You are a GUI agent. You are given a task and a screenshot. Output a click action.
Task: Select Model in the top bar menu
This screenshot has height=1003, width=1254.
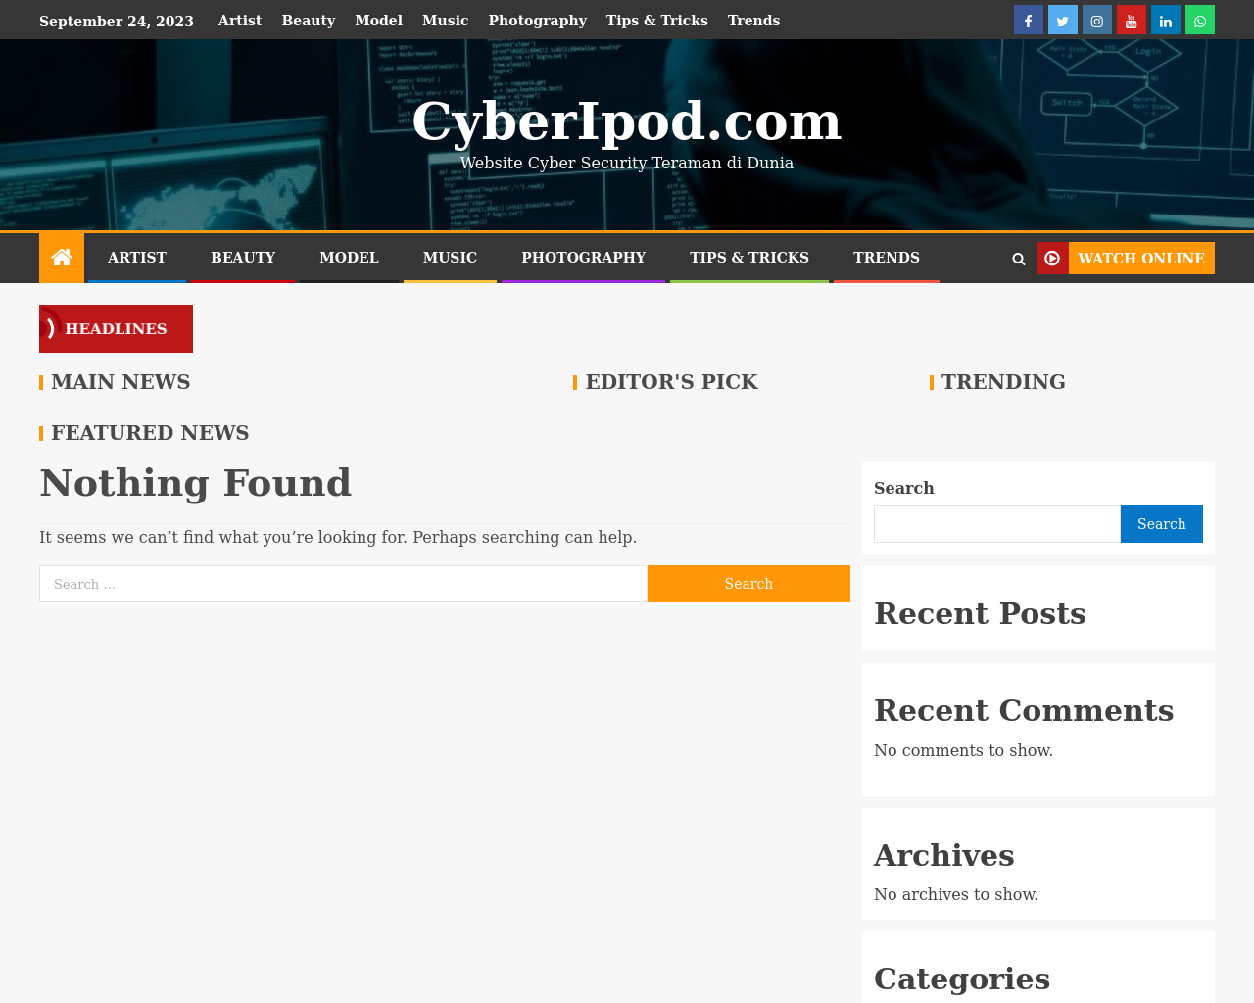(x=378, y=21)
